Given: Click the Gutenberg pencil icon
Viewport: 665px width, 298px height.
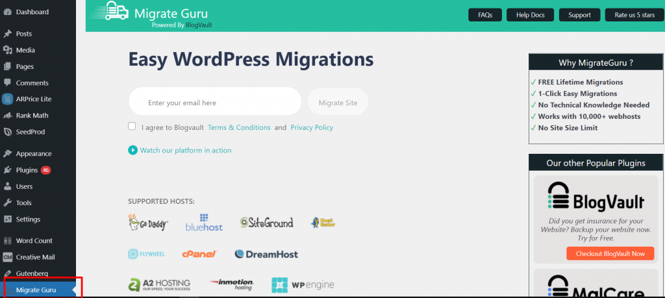Looking at the screenshot, I should coord(7,273).
